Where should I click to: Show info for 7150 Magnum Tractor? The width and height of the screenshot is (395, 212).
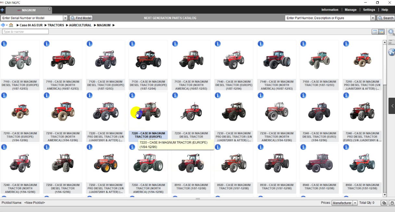pos(303,44)
